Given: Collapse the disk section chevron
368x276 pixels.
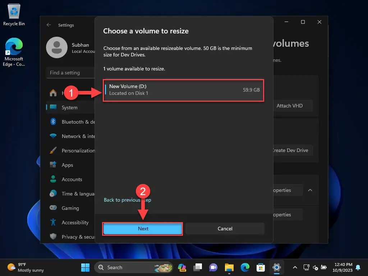Looking at the screenshot, I should pos(310,190).
